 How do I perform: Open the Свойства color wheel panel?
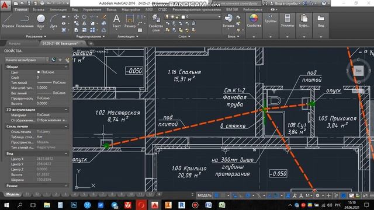[x=254, y=21]
